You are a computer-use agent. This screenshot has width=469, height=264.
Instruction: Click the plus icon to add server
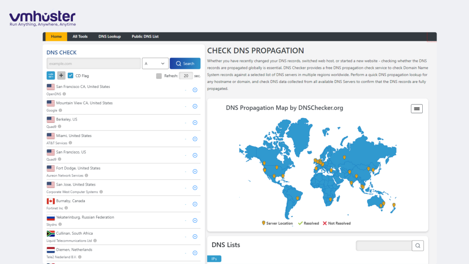click(61, 76)
